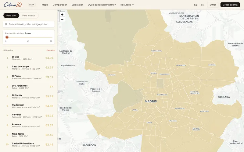
Task: Click the SALAMANCA map label
Action: pyautogui.click(x=162, y=95)
